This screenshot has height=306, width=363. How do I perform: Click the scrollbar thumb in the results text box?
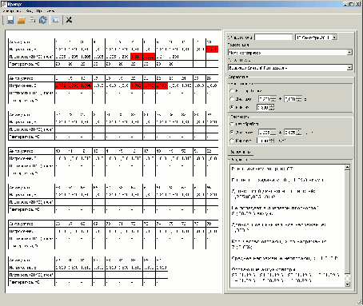point(347,221)
